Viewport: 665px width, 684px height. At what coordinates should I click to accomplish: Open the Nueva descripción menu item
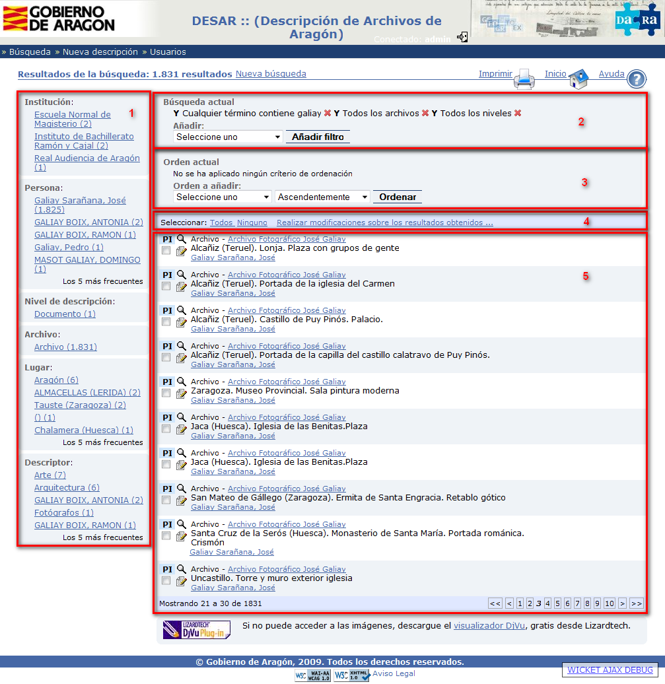pyautogui.click(x=100, y=51)
